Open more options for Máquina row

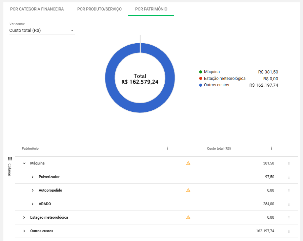[x=289, y=163]
